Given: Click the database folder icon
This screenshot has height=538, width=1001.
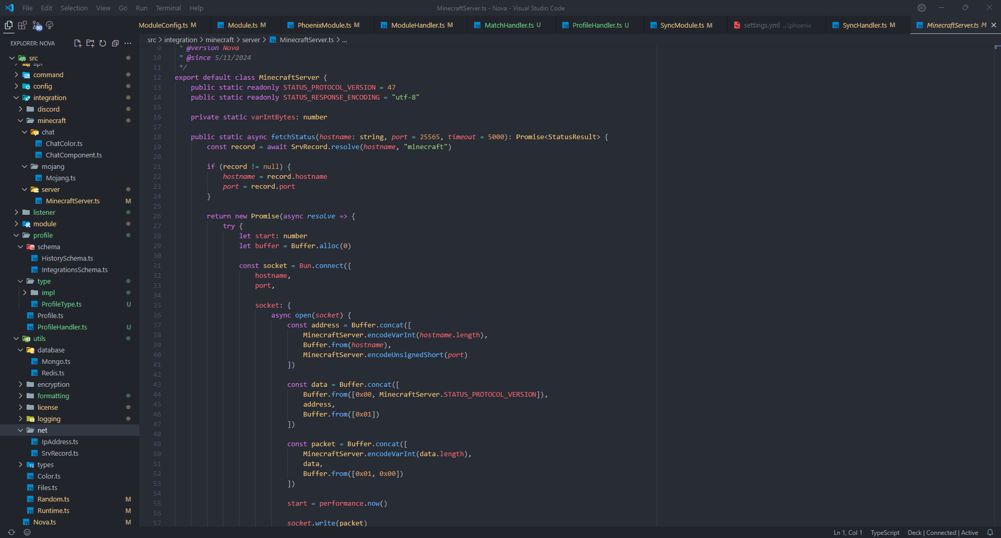Looking at the screenshot, I should (x=30, y=350).
